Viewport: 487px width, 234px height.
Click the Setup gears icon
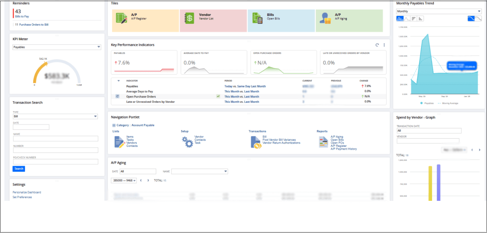click(187, 141)
